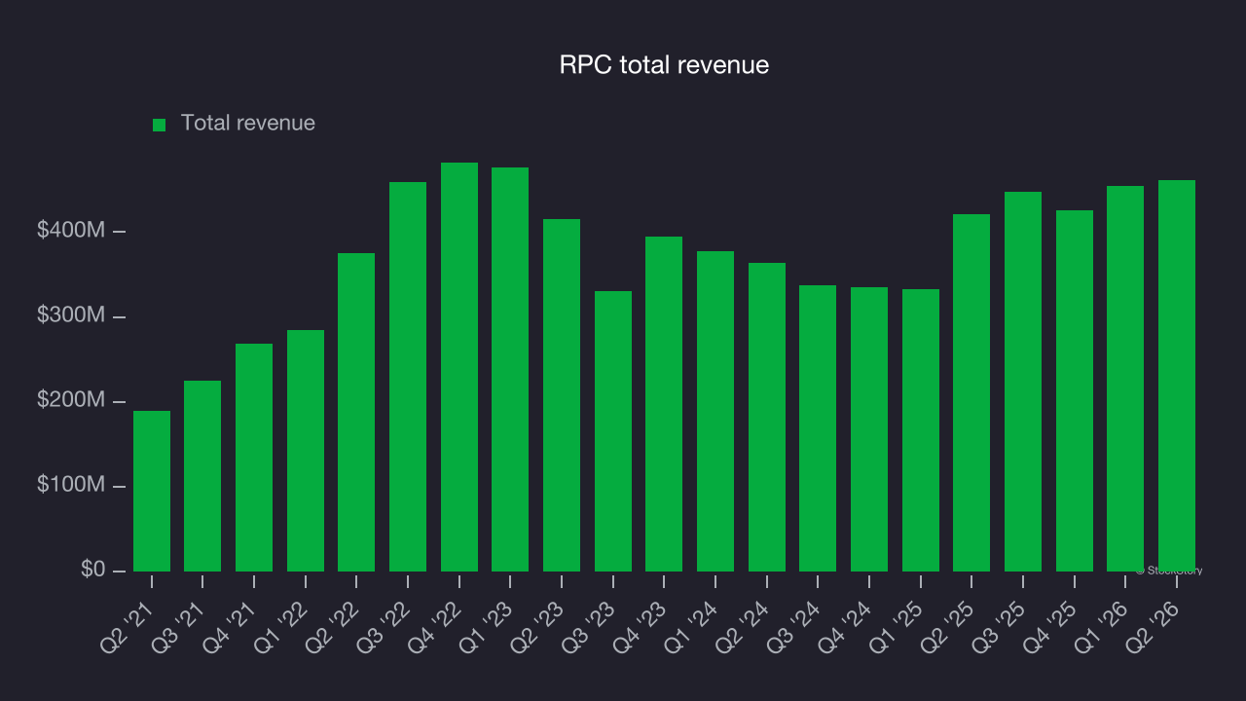Select the Q3 '23 revenue bar
This screenshot has width=1246, height=701.
(613, 431)
